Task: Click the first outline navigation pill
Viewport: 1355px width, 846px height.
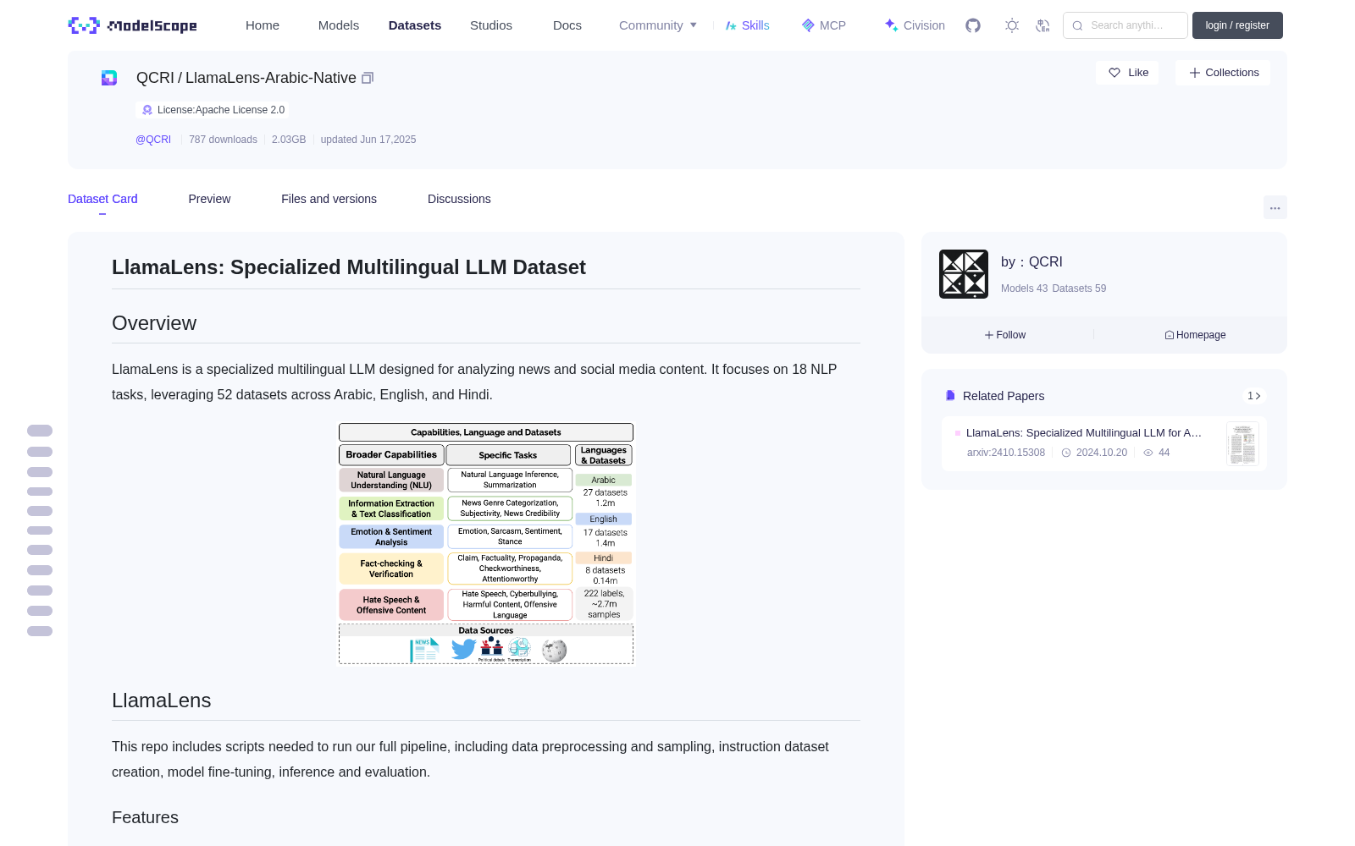Action: pyautogui.click(x=40, y=431)
